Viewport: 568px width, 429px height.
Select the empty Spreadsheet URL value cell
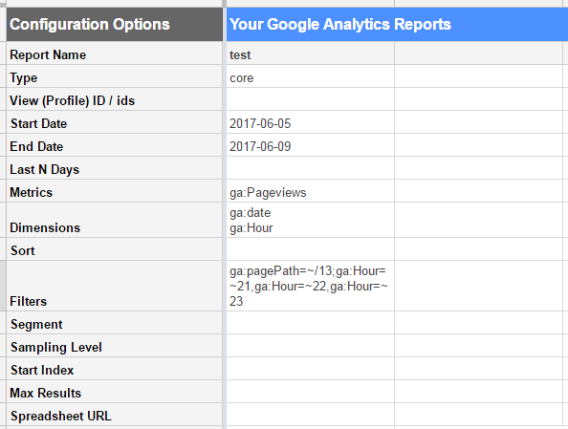310,415
